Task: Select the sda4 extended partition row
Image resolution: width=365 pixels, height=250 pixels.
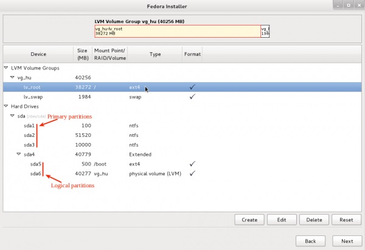Action: 182,154
